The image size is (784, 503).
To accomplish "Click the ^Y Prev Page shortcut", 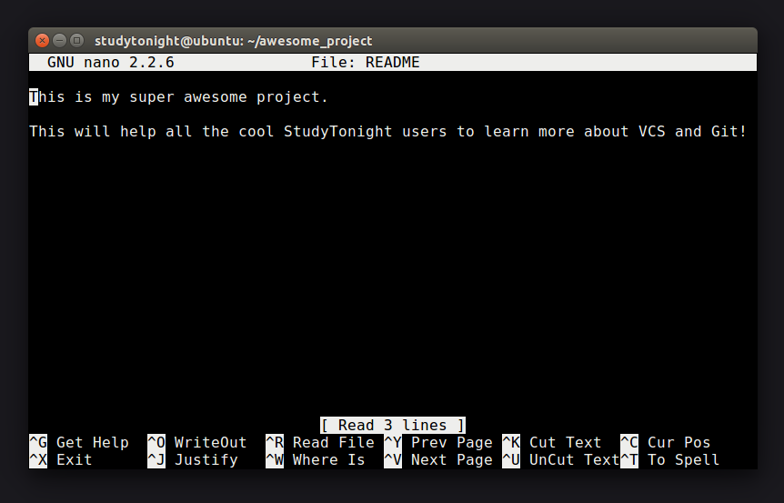I will coord(438,442).
